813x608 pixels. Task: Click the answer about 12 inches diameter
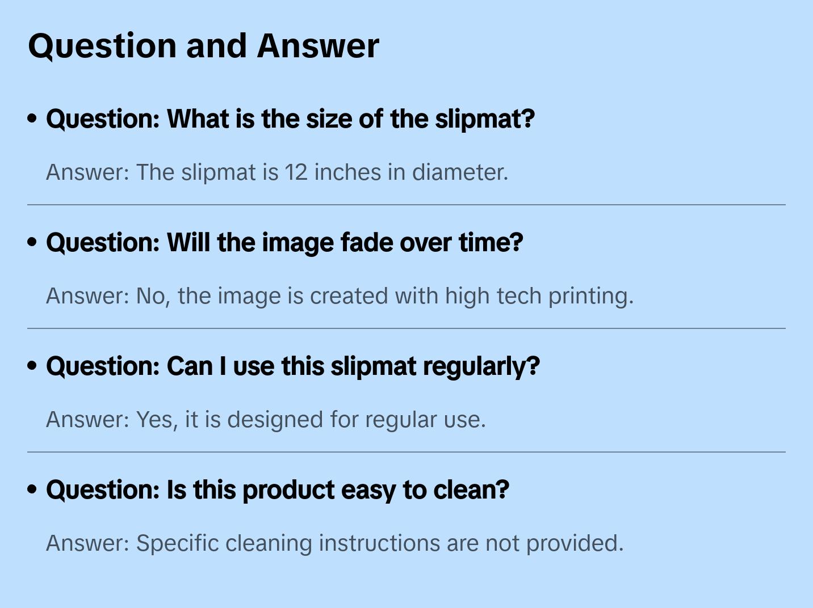[x=276, y=172]
